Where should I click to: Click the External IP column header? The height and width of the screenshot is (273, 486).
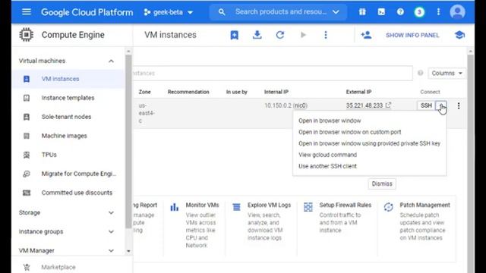click(x=358, y=92)
